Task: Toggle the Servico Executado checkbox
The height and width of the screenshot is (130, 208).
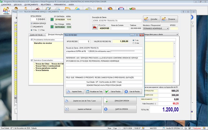Action: tap(32, 60)
